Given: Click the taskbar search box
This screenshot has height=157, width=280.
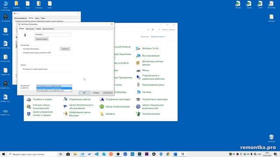Looking at the screenshot, I should 32,154.
